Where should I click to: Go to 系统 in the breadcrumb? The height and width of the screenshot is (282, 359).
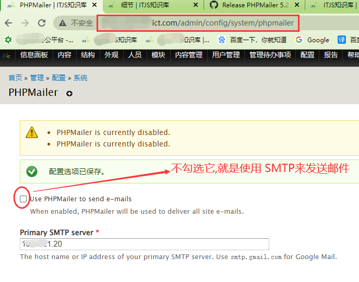(x=80, y=78)
